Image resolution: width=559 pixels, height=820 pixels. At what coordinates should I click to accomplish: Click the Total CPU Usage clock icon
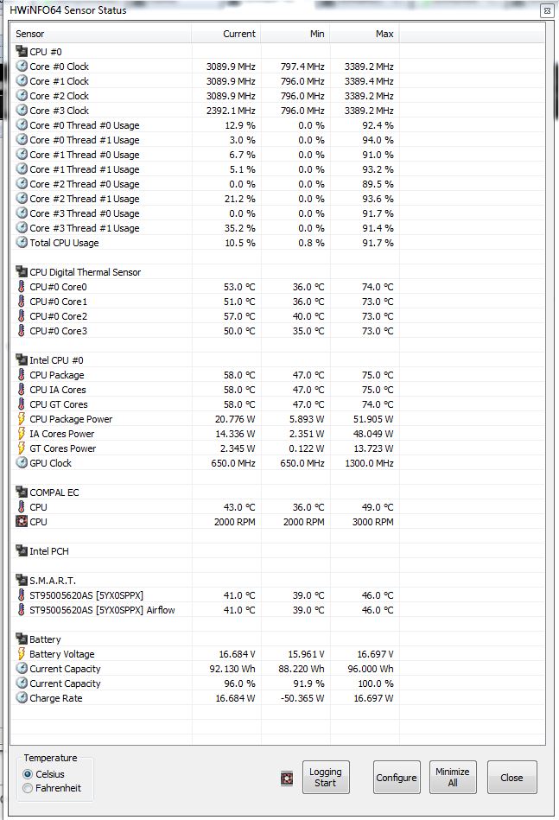pyautogui.click(x=22, y=243)
